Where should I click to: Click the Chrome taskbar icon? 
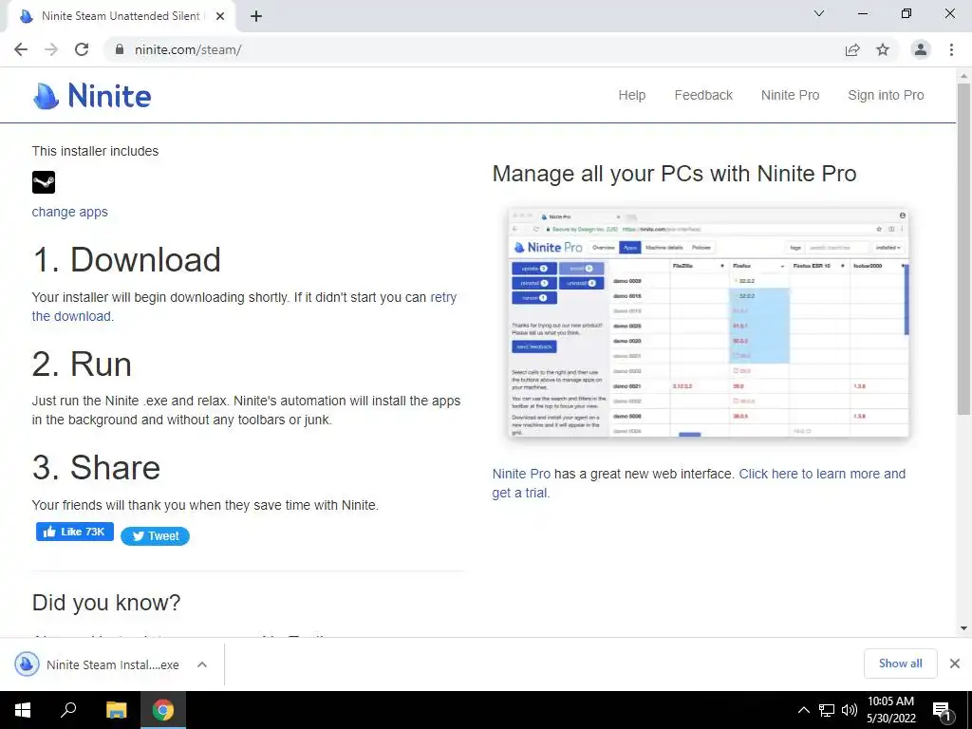[x=163, y=710]
